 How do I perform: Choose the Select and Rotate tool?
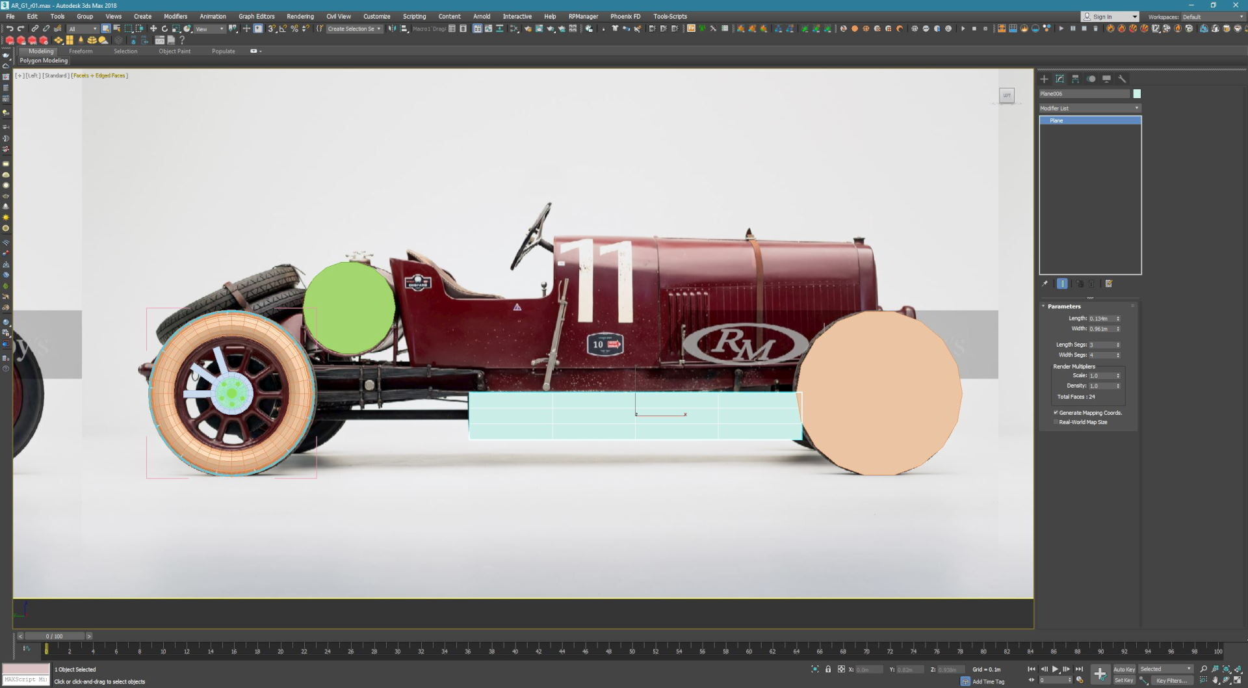(x=164, y=29)
